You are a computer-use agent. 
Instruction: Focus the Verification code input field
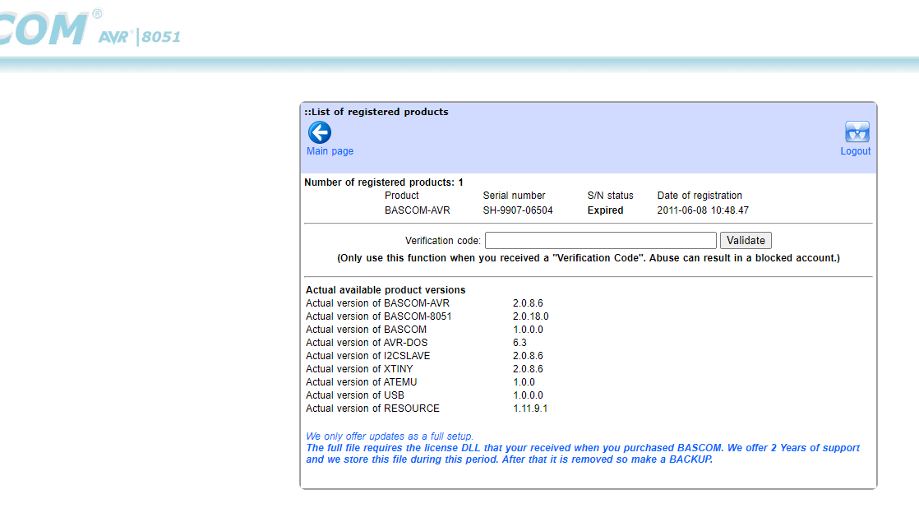point(600,240)
